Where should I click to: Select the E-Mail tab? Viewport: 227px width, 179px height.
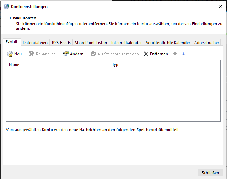point(11,42)
